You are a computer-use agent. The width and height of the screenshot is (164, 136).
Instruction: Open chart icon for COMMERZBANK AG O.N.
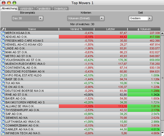pos(3,126)
